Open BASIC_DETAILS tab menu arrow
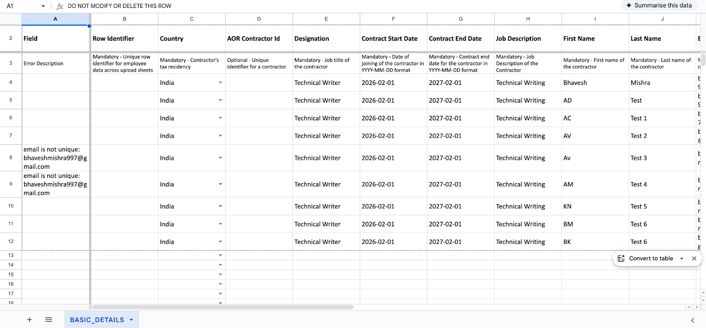Viewport: 706px width, 328px height. coord(131,320)
